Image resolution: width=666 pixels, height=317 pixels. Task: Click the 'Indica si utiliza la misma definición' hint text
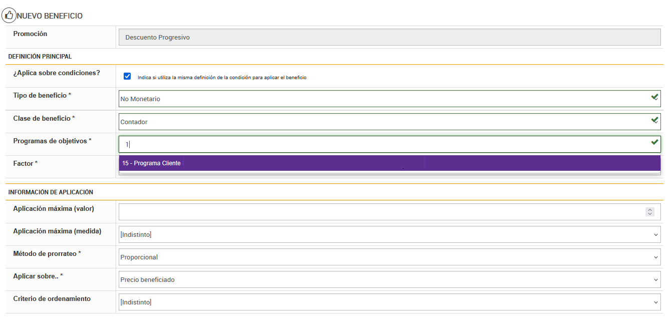click(222, 78)
